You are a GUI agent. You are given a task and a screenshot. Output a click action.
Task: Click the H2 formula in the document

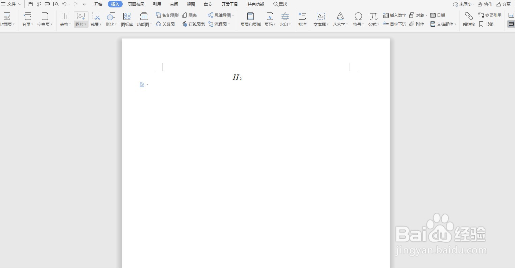[237, 78]
